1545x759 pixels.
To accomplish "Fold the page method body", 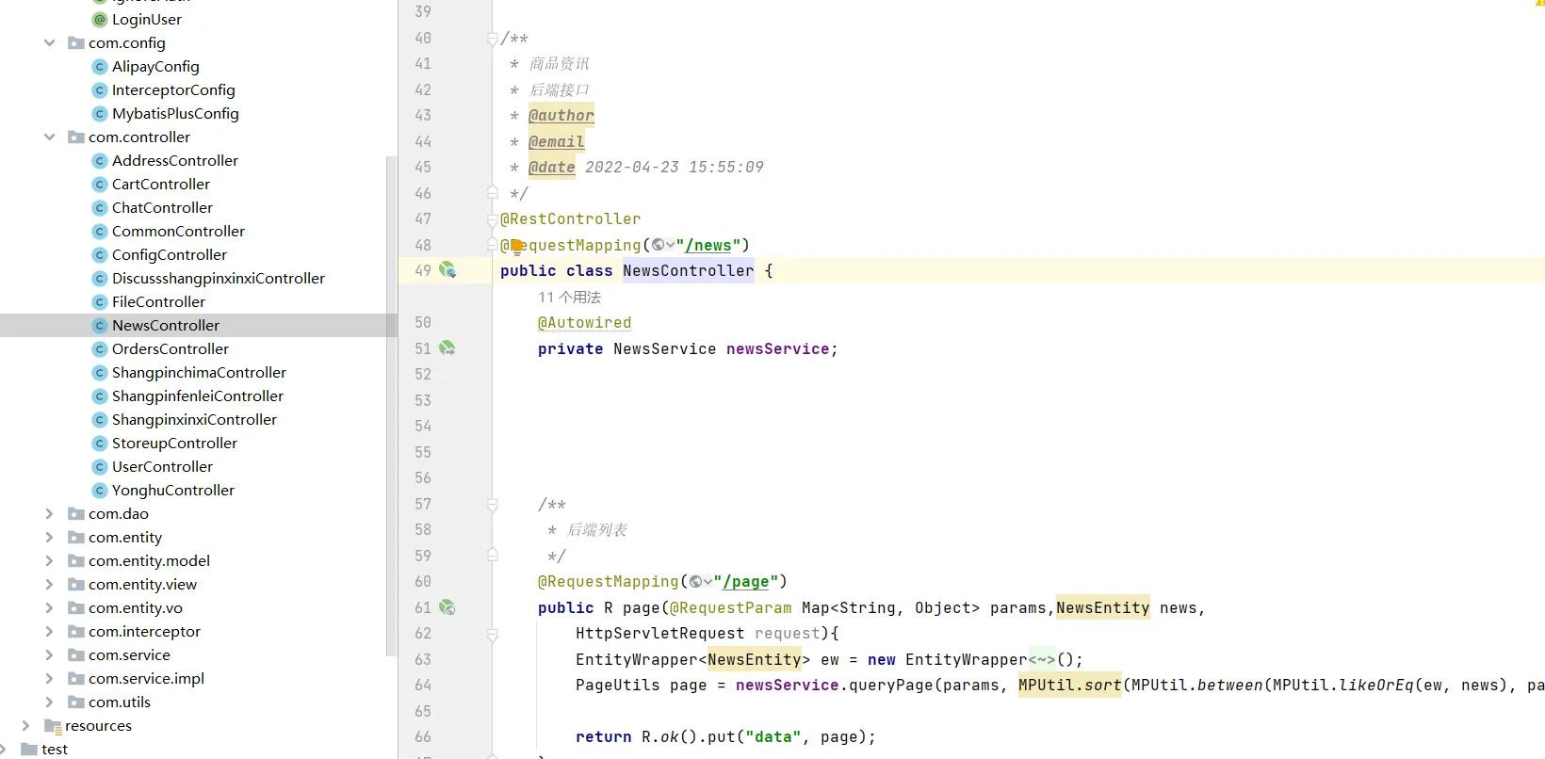I will click(492, 635).
